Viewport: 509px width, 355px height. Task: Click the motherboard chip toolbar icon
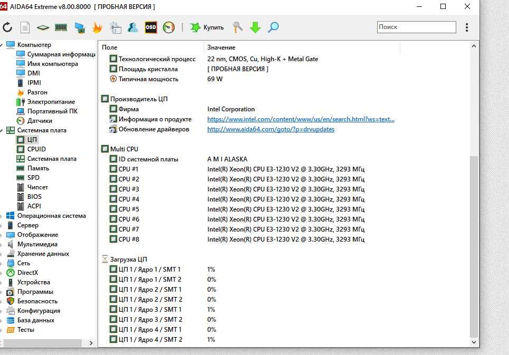coord(43,27)
